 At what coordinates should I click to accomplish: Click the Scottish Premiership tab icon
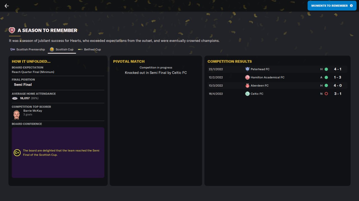13,49
